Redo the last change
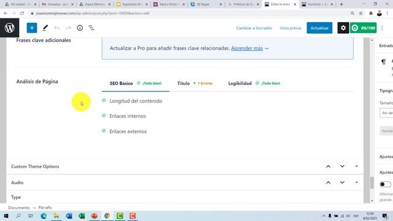The image size is (393, 221). pos(68,28)
